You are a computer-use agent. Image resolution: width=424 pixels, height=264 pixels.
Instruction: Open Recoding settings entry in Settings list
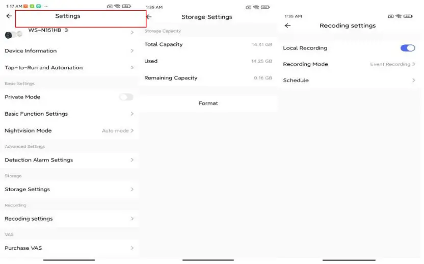pyautogui.click(x=69, y=219)
